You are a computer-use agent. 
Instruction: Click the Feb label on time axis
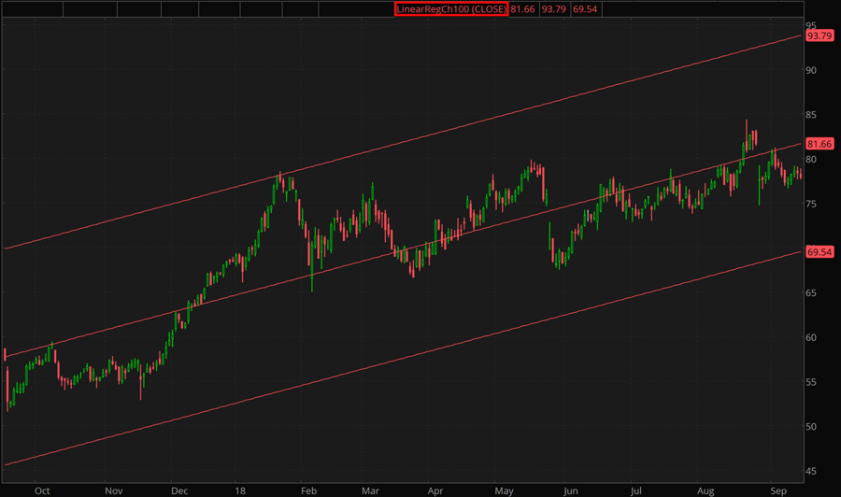point(310,489)
